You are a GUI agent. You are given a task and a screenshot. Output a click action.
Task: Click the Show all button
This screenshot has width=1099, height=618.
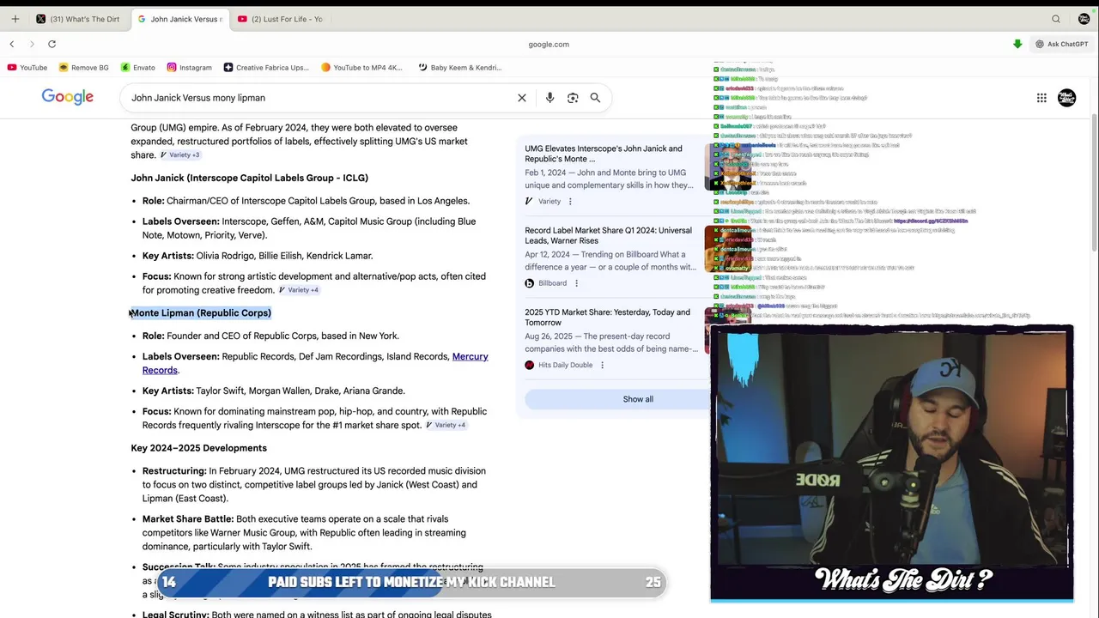tap(638, 399)
